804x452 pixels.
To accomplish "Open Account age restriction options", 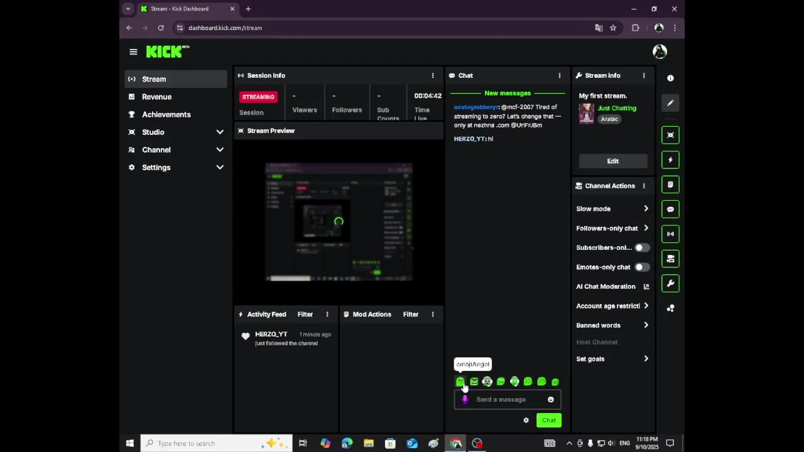I will click(612, 306).
